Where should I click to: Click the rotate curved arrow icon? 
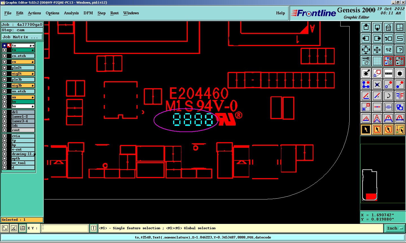tap(389, 96)
